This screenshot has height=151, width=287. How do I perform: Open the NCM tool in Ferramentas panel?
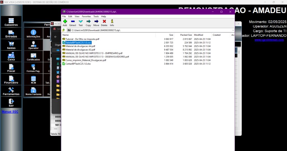[x=33, y=80]
